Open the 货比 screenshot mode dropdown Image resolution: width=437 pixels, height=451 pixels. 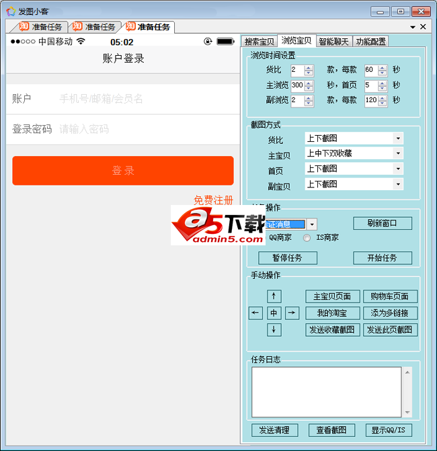click(x=398, y=138)
